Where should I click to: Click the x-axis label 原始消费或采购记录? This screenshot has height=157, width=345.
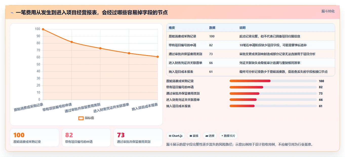click(x=29, y=107)
